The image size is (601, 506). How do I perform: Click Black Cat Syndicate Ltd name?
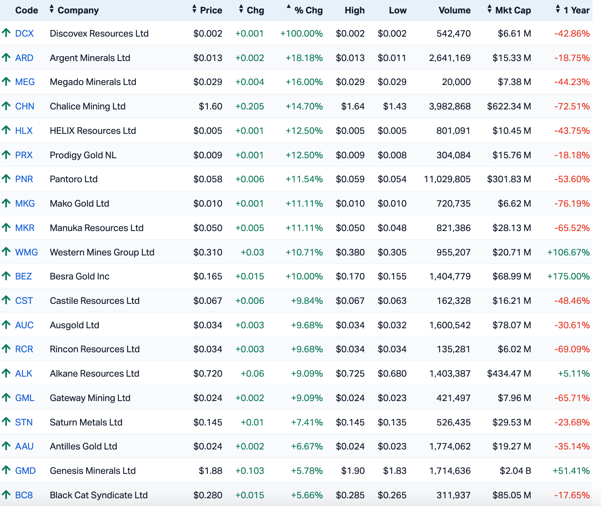pos(99,495)
